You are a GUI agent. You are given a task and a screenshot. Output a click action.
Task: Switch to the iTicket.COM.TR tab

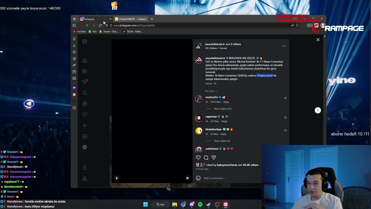[130, 19]
